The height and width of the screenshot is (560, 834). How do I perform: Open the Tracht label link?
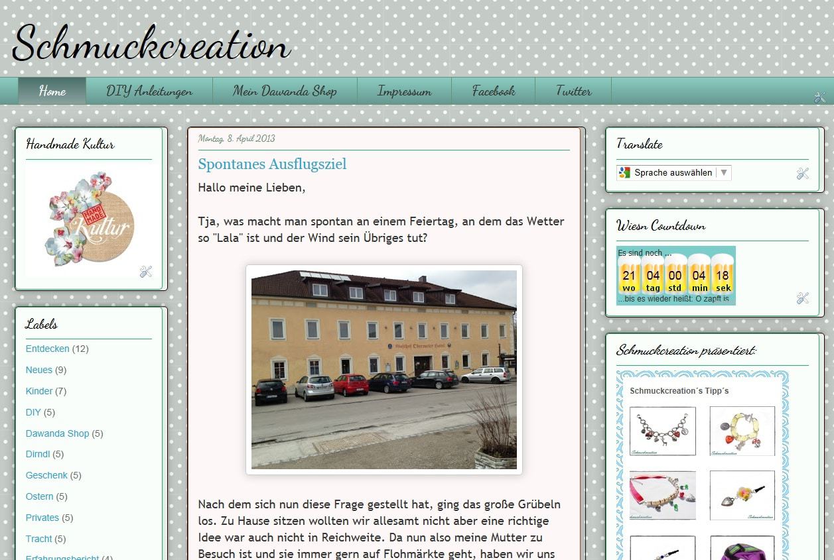38,539
